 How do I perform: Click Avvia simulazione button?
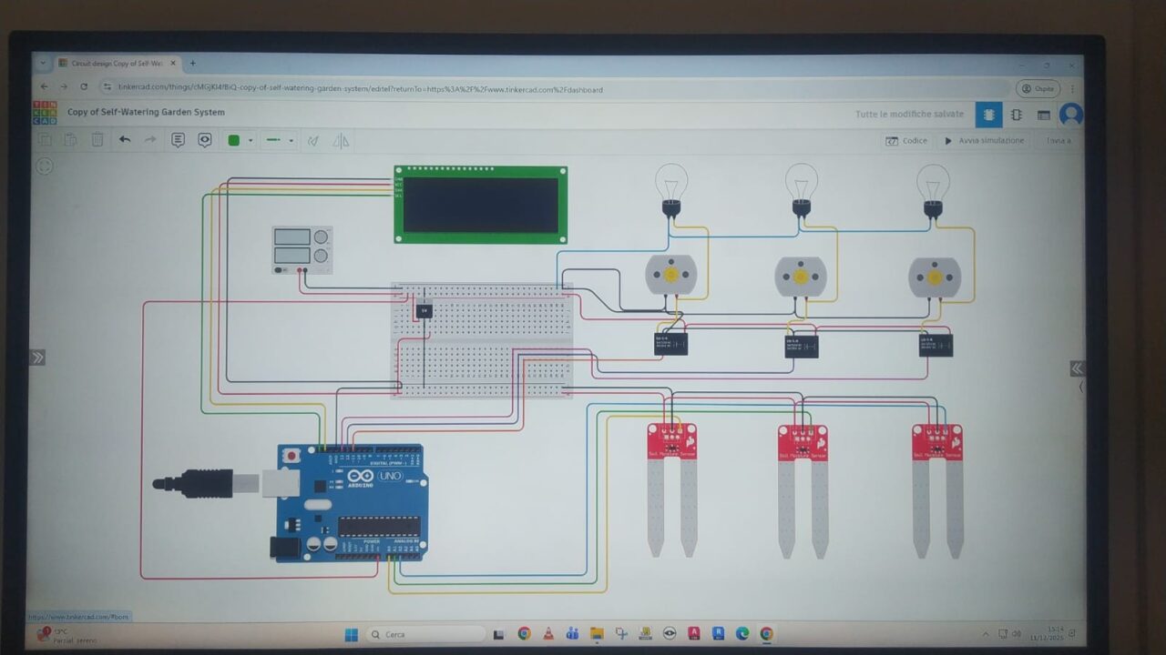(984, 141)
